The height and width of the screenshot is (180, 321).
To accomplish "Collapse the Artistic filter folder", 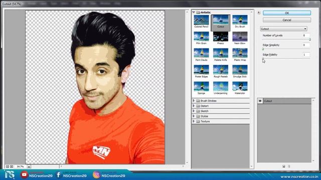I will [x=194, y=12].
